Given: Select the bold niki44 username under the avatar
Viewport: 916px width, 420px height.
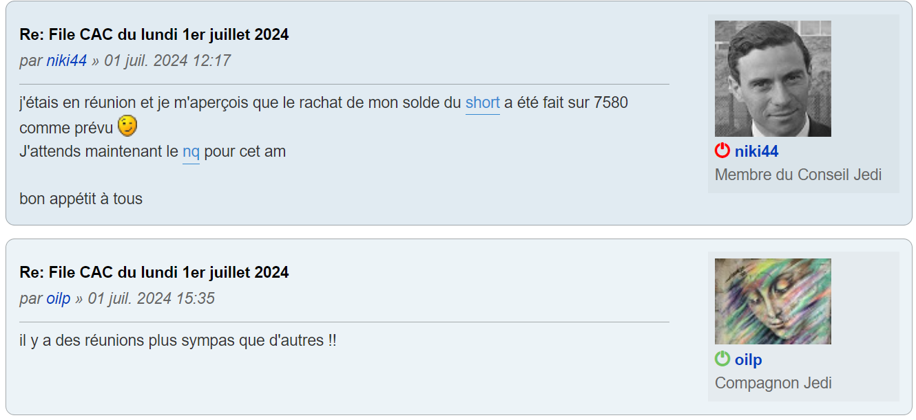Looking at the screenshot, I should click(x=757, y=151).
